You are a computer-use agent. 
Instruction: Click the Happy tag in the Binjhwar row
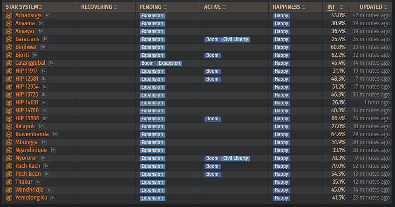(x=281, y=48)
